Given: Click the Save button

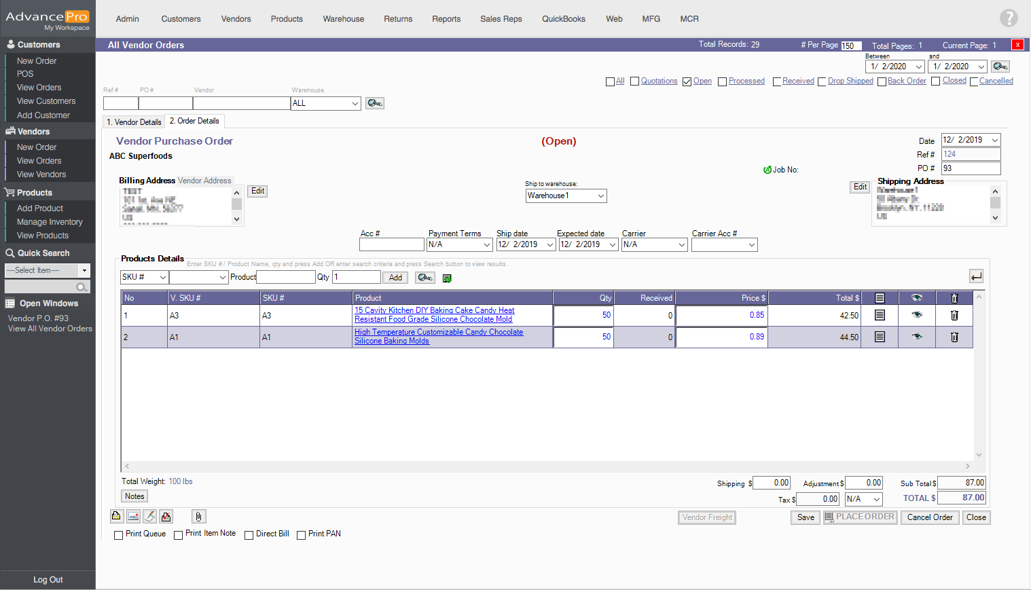Looking at the screenshot, I should coord(806,517).
